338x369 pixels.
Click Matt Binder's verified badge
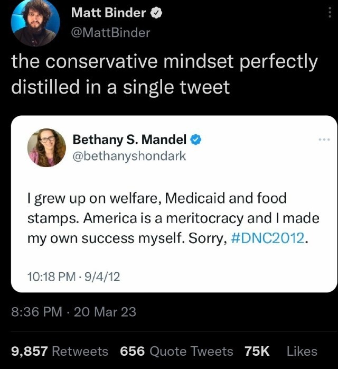click(156, 13)
